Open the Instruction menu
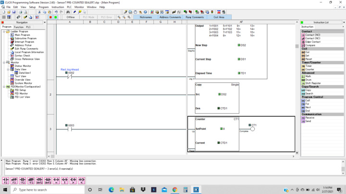 [x=58, y=7]
